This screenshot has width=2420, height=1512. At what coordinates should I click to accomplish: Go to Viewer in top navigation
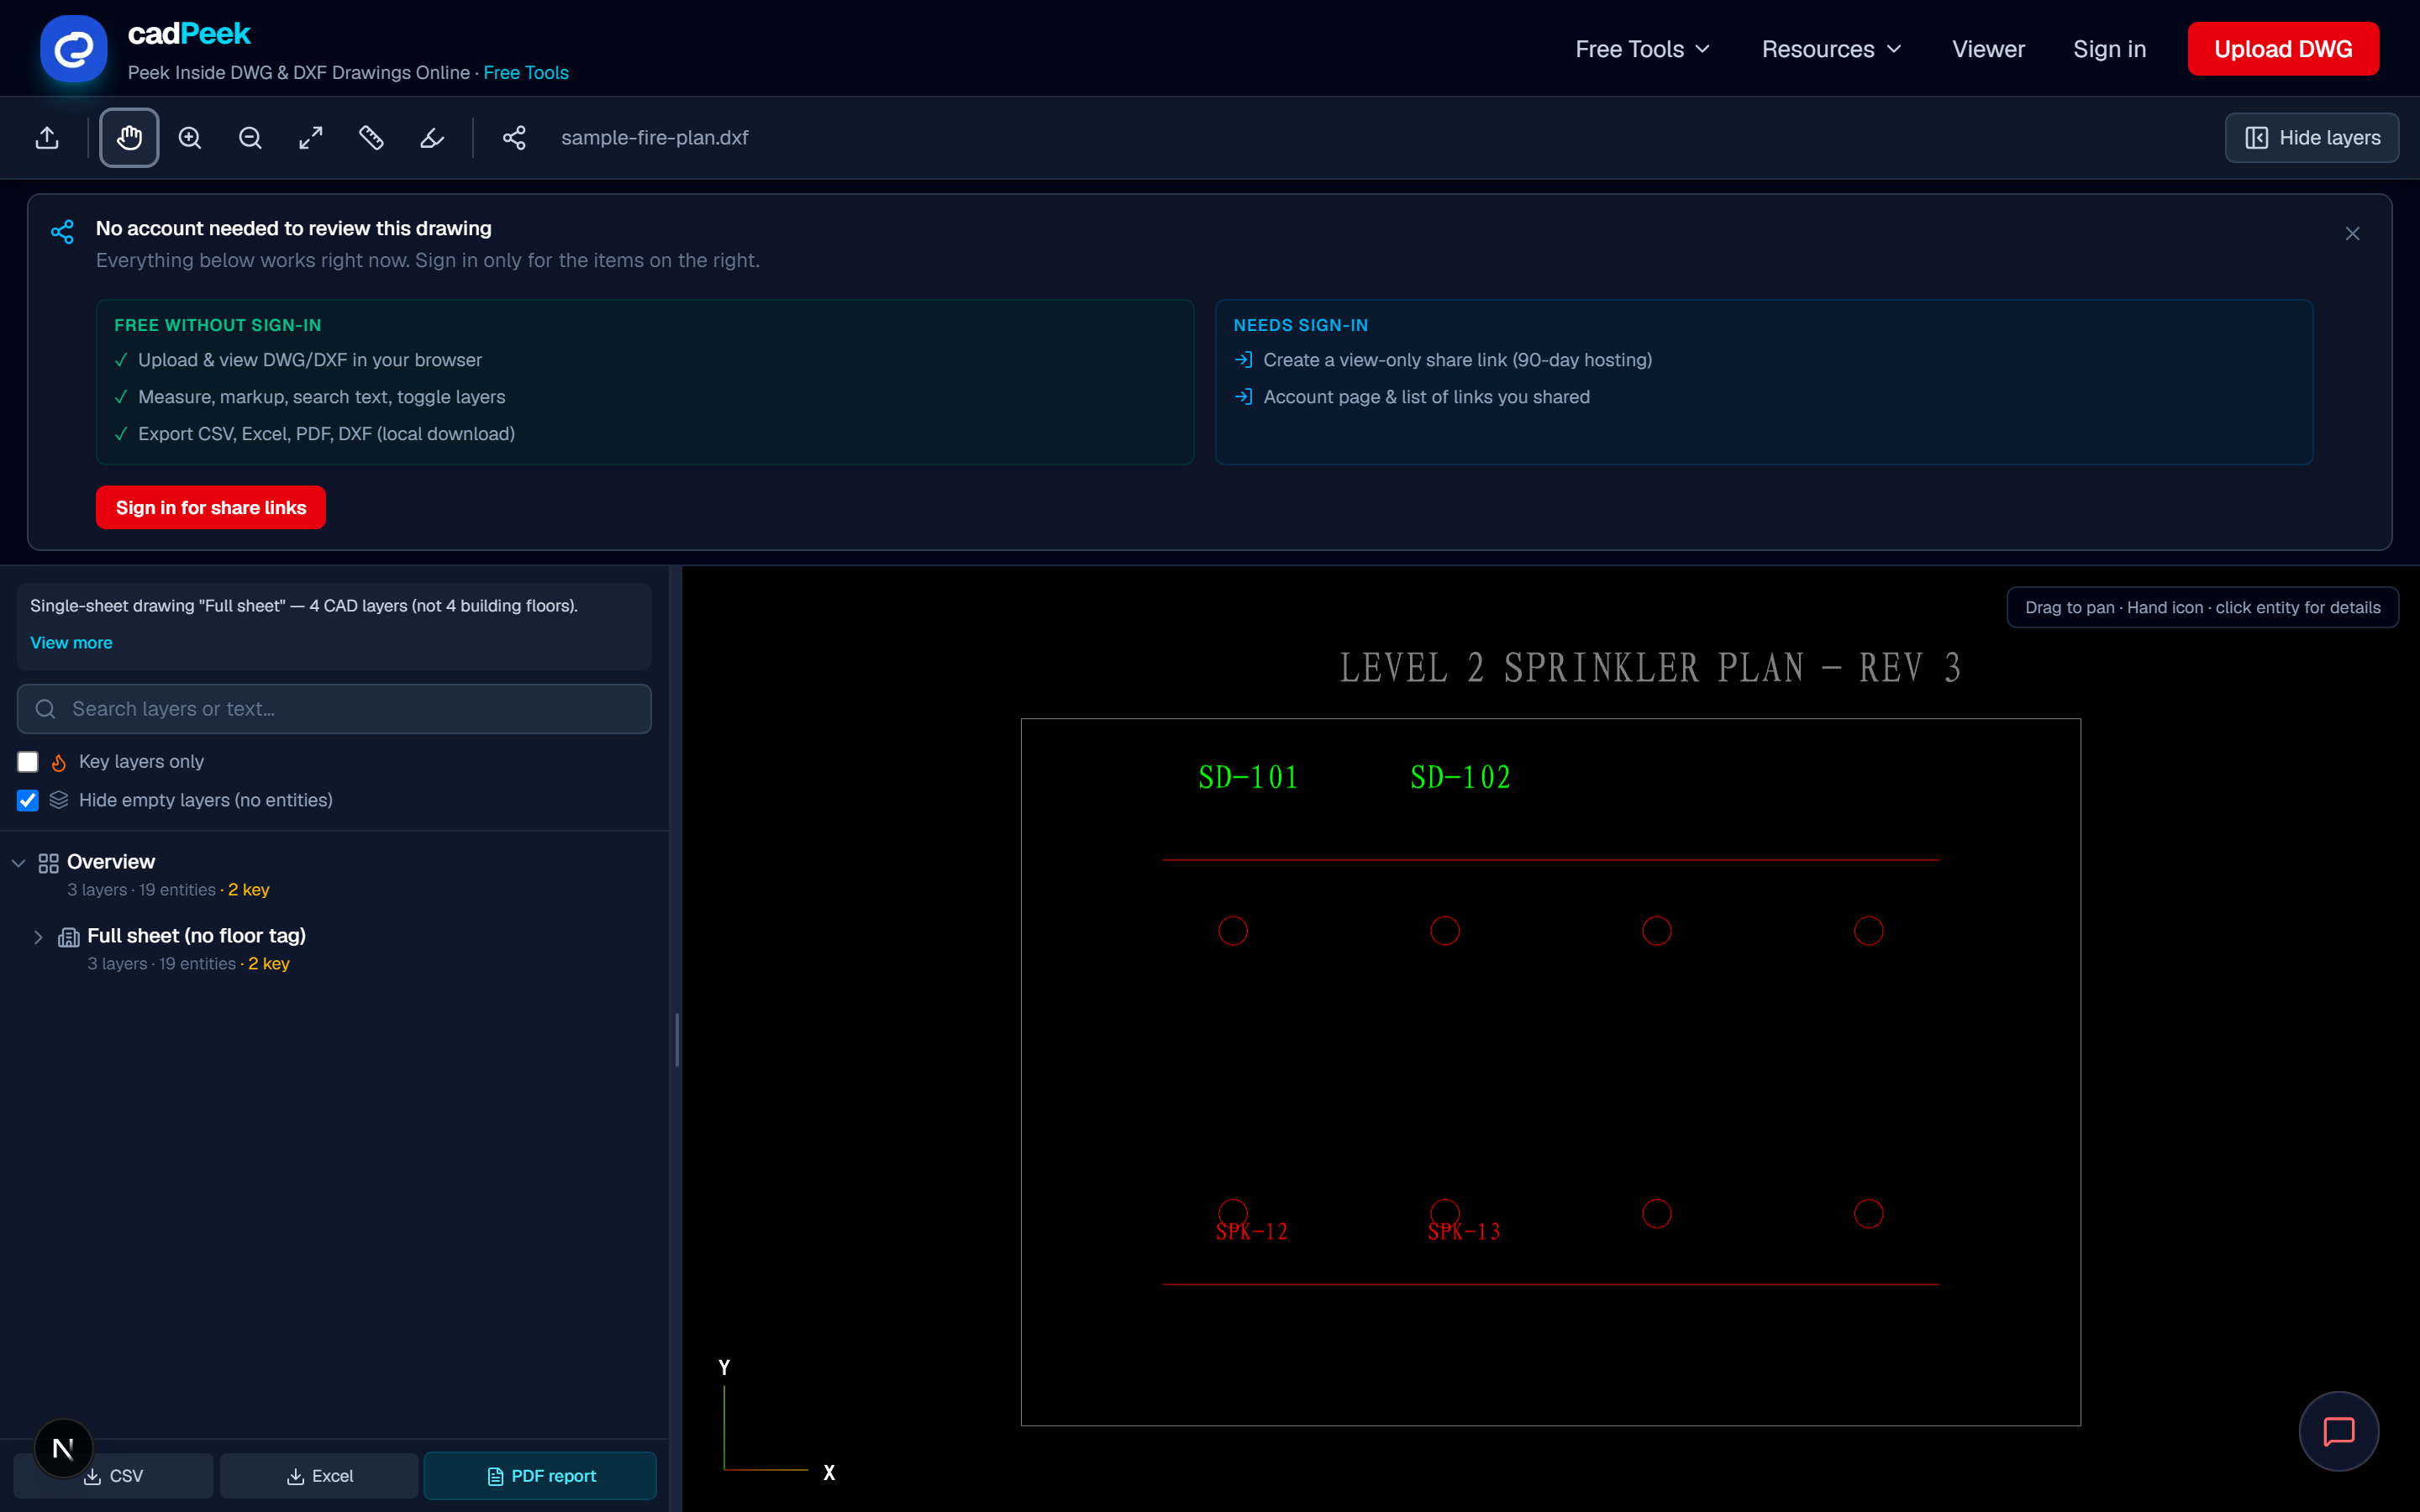[x=1988, y=49]
